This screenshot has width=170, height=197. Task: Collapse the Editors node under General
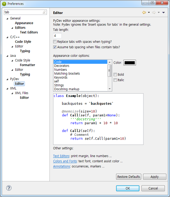click(x=12, y=28)
